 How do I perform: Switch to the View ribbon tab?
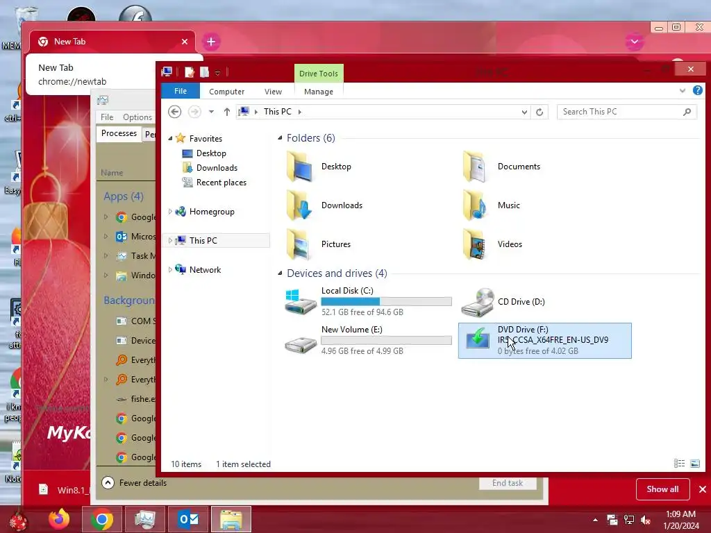pyautogui.click(x=273, y=92)
